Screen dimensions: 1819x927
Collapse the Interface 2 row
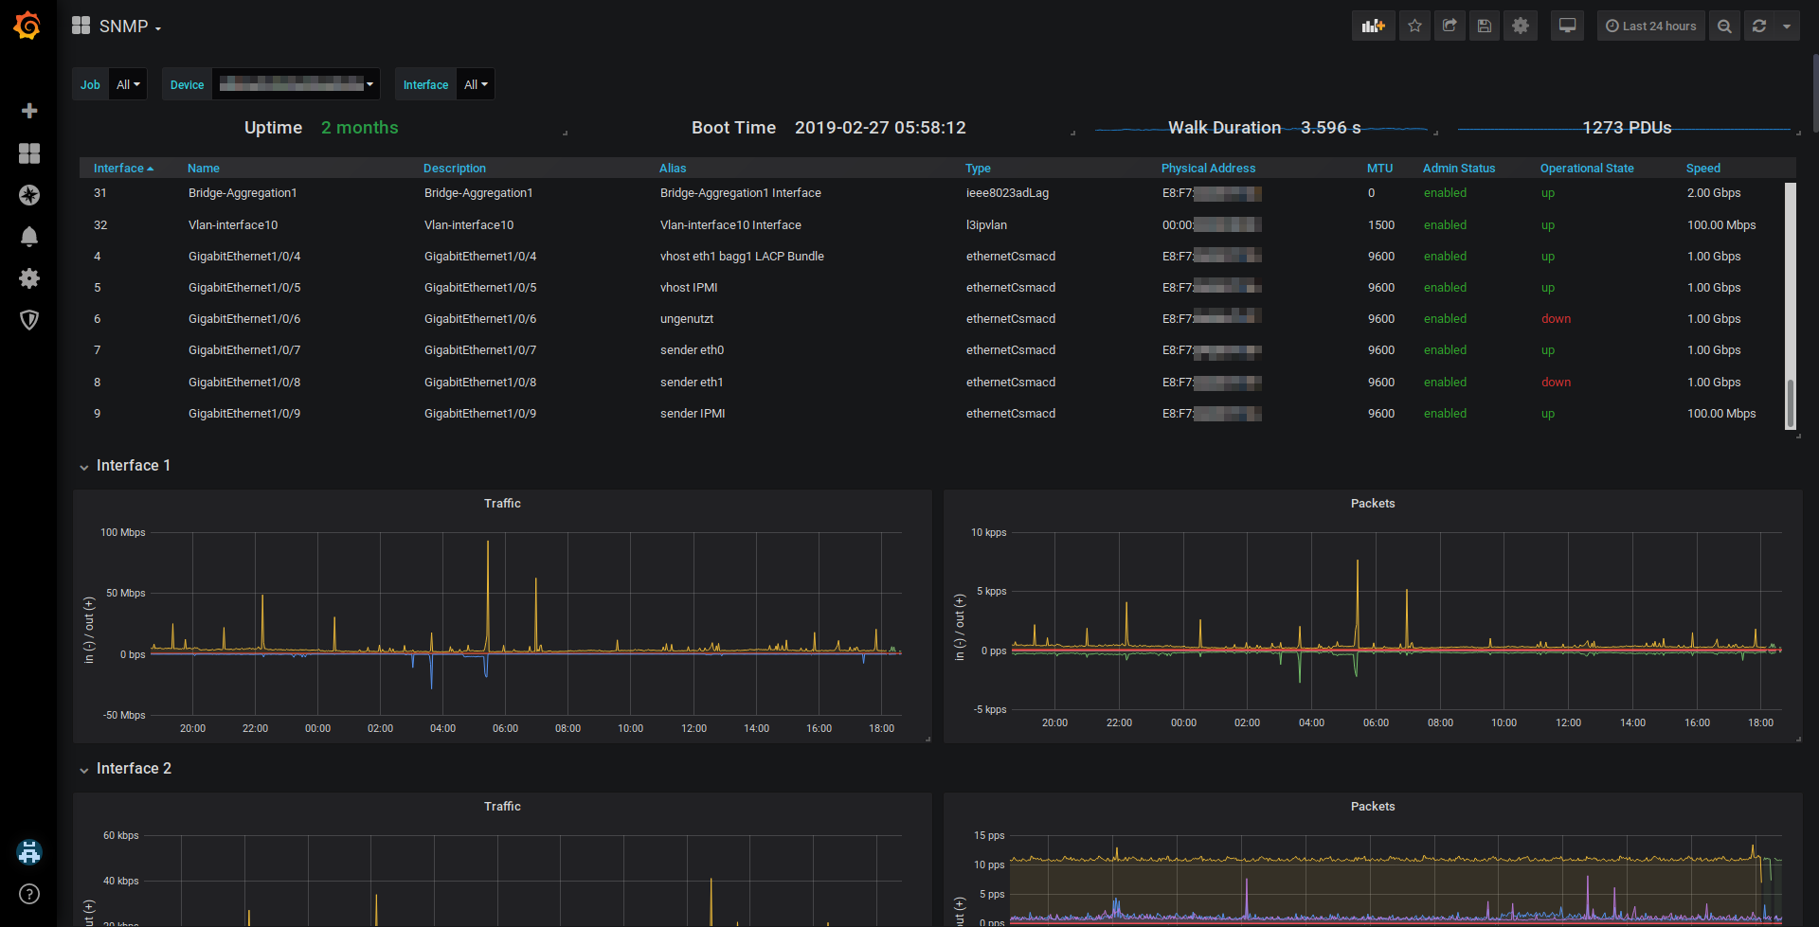(x=125, y=769)
